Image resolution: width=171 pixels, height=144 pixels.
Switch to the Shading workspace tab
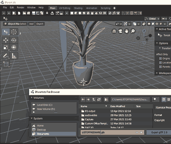(x=78, y=8)
